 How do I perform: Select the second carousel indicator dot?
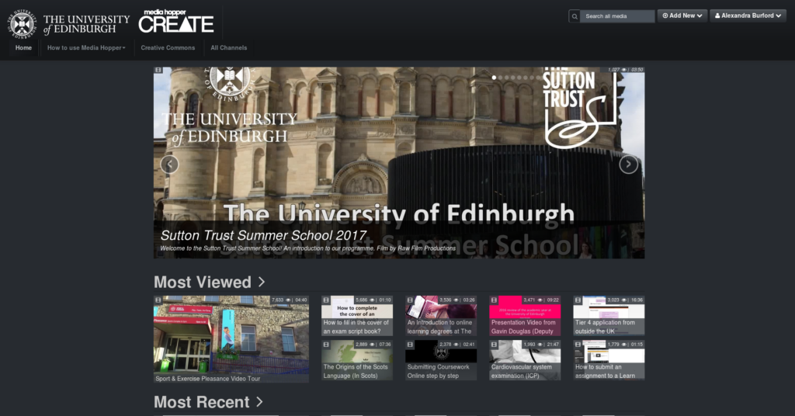point(501,78)
